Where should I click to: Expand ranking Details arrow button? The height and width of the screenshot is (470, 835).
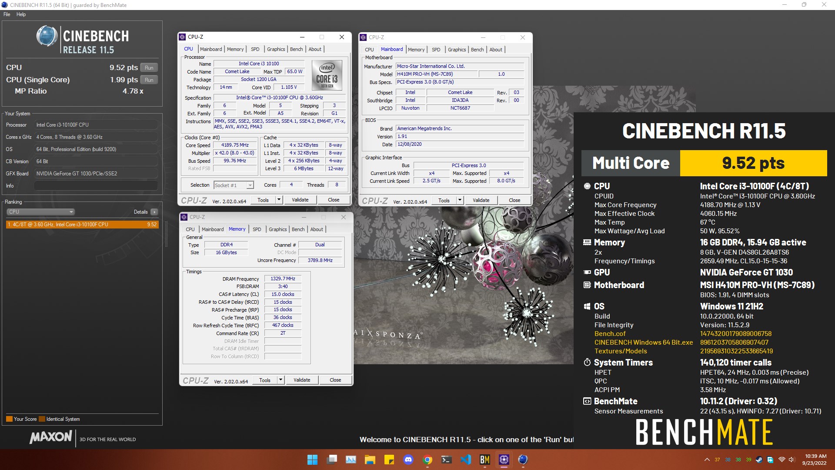[x=154, y=212]
